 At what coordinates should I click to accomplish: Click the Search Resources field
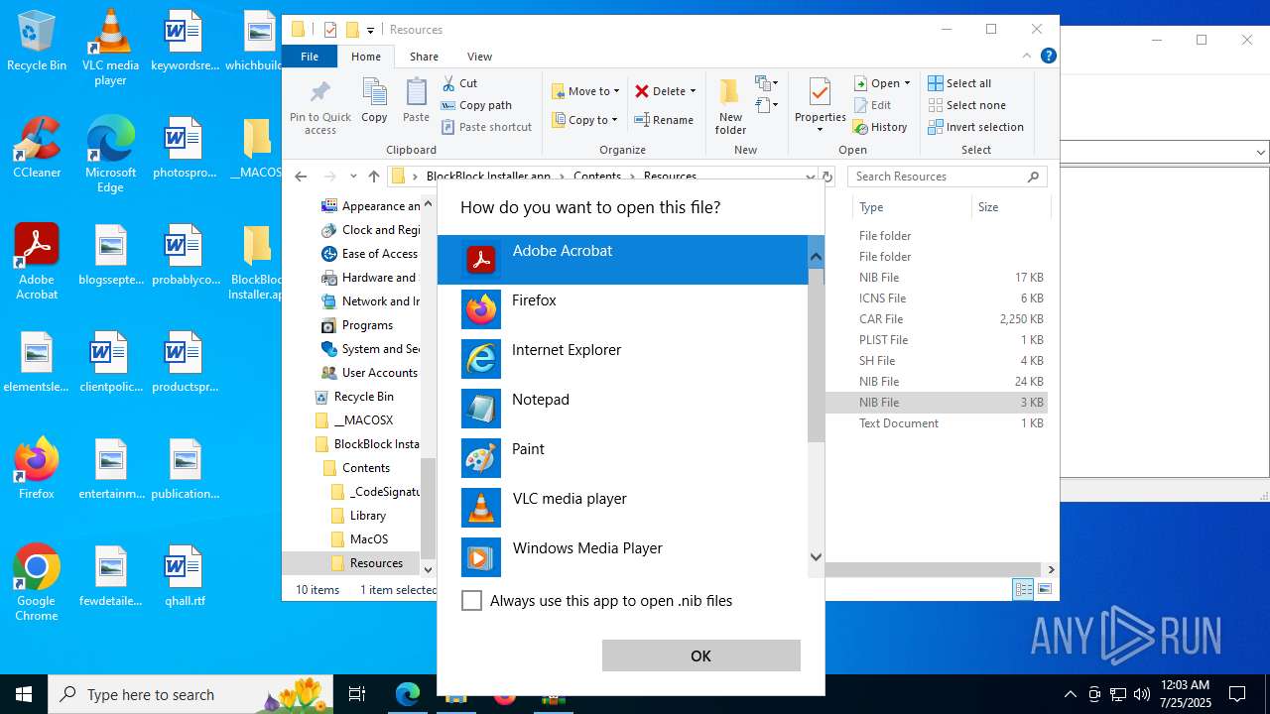(x=947, y=177)
